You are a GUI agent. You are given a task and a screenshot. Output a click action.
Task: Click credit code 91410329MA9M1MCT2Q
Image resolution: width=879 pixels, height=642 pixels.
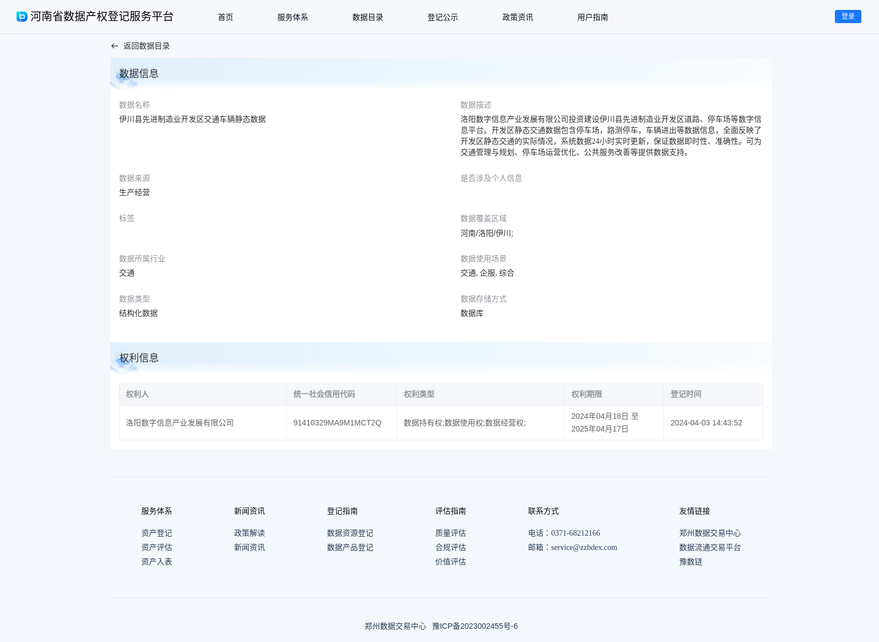(x=337, y=423)
